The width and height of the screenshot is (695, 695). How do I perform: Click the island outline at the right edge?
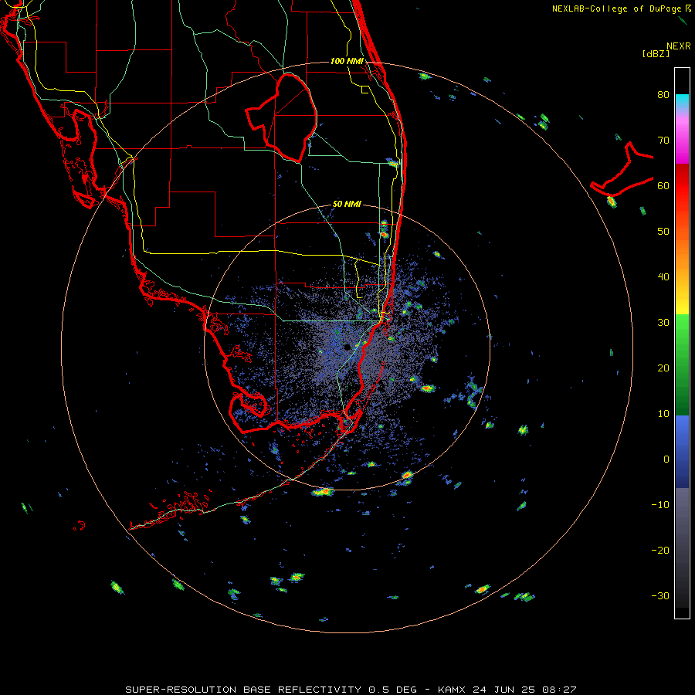coord(622,169)
